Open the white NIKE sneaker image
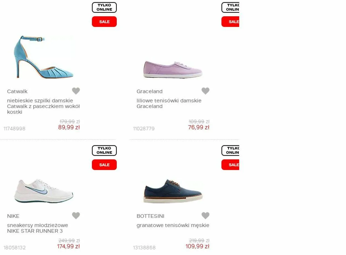This screenshot has width=346, height=255. (x=43, y=191)
